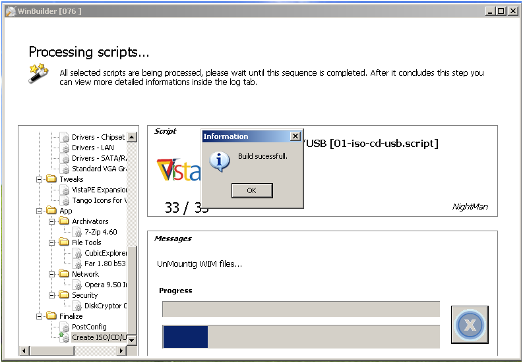Click the Vista logo image
The image size is (523, 363).
pyautogui.click(x=179, y=169)
